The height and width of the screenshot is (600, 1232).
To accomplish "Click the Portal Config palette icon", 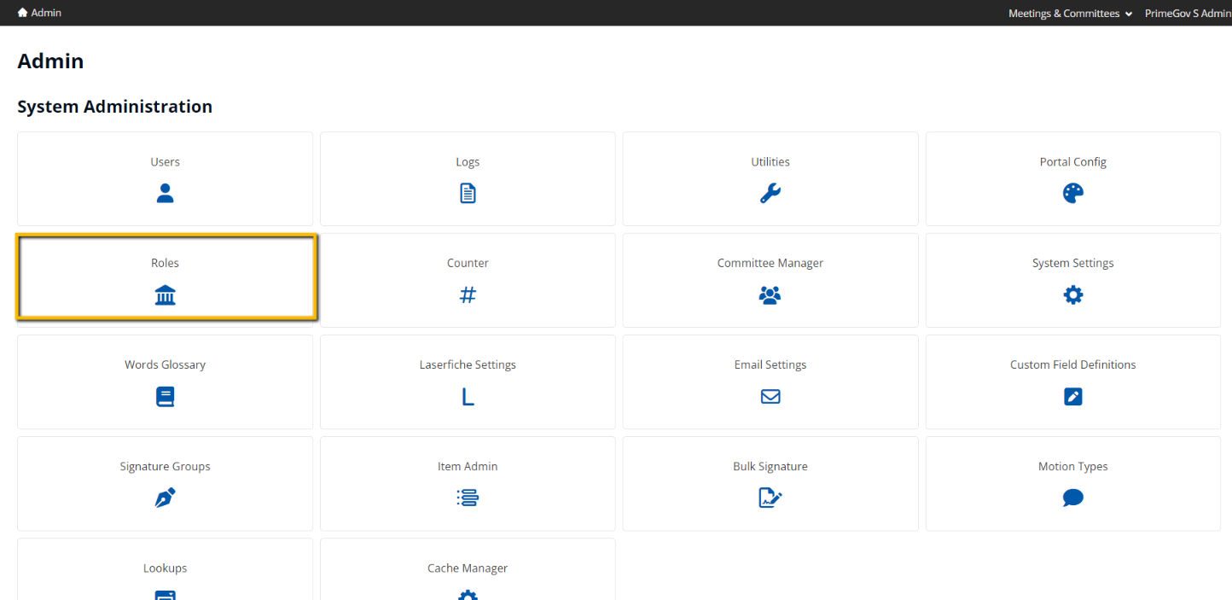I will point(1073,194).
